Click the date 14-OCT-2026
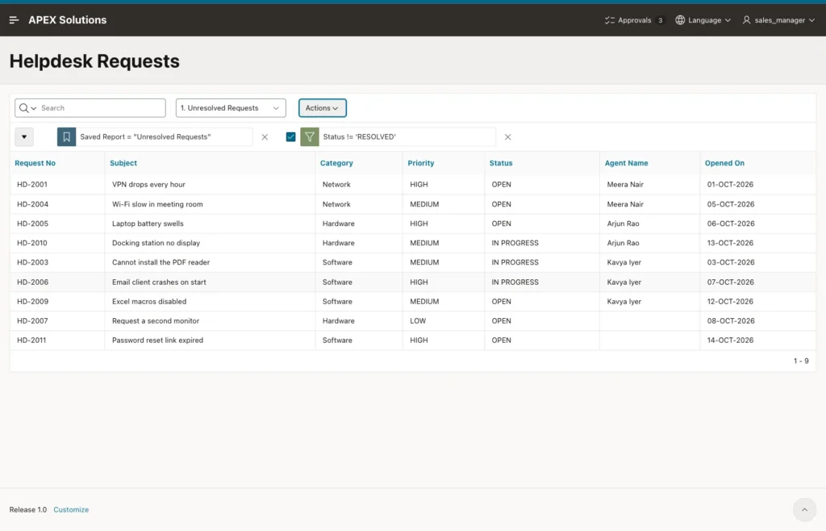 730,341
